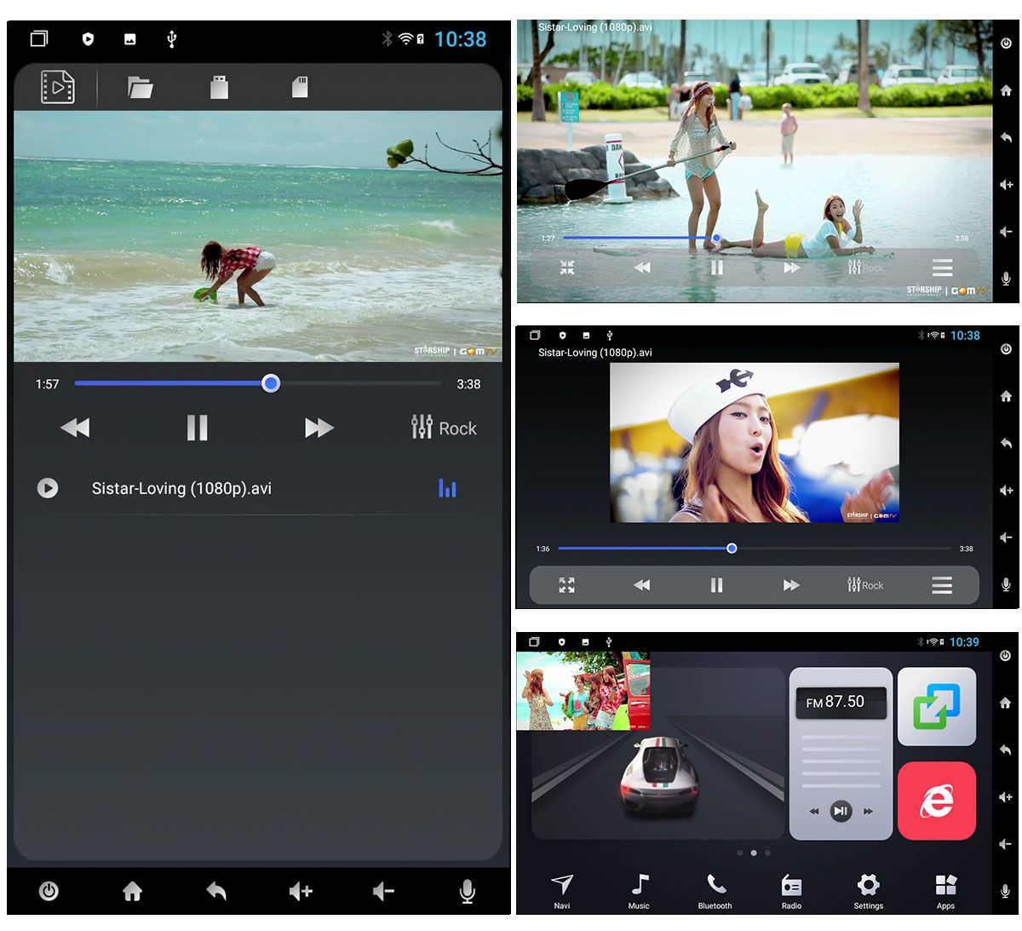The height and width of the screenshot is (931, 1022).
Task: Open Music app on home screen
Action: click(639, 892)
